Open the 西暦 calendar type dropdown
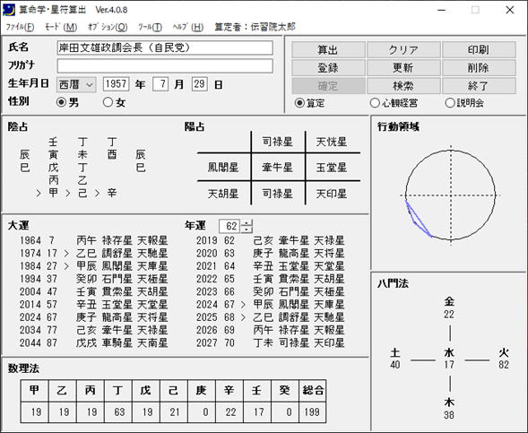Image resolution: width=528 pixels, height=433 pixels. [x=76, y=84]
